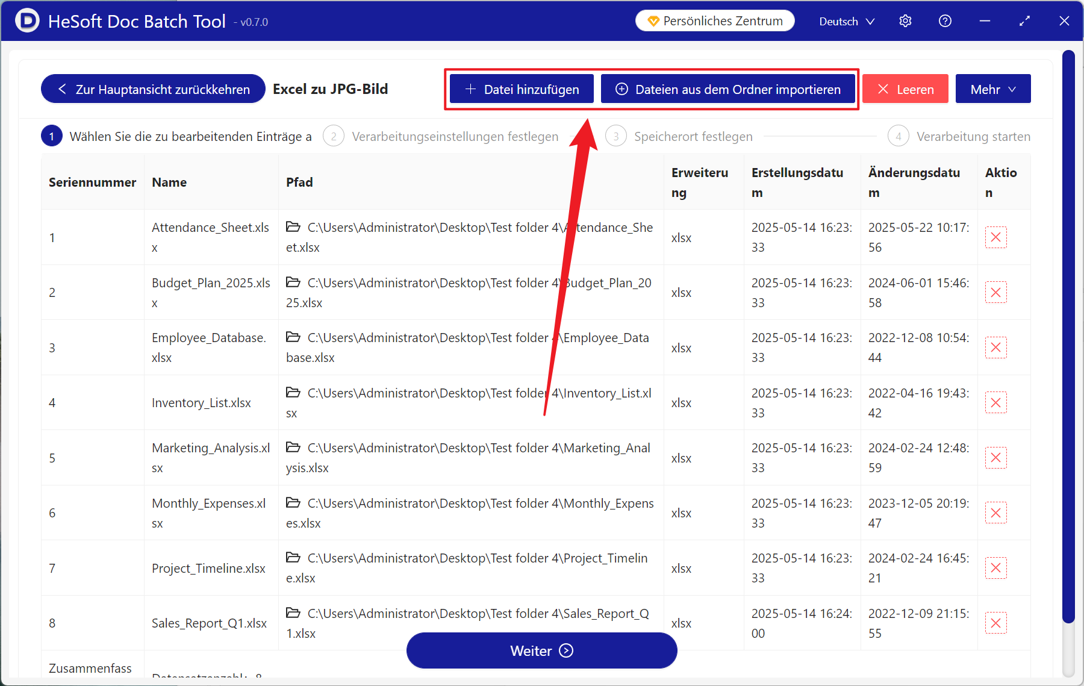
Task: Select the Budget_Plan_2025.xlsx name cell
Action: [211, 293]
